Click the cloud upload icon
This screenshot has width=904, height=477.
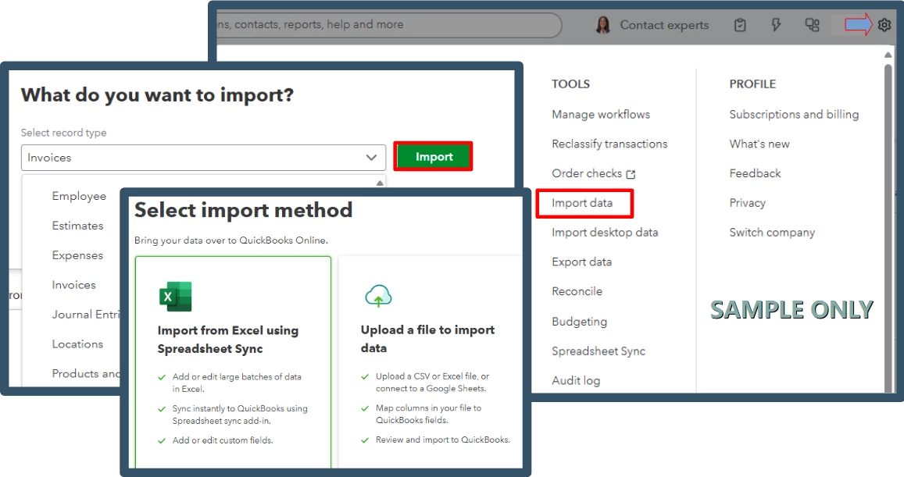click(x=378, y=296)
